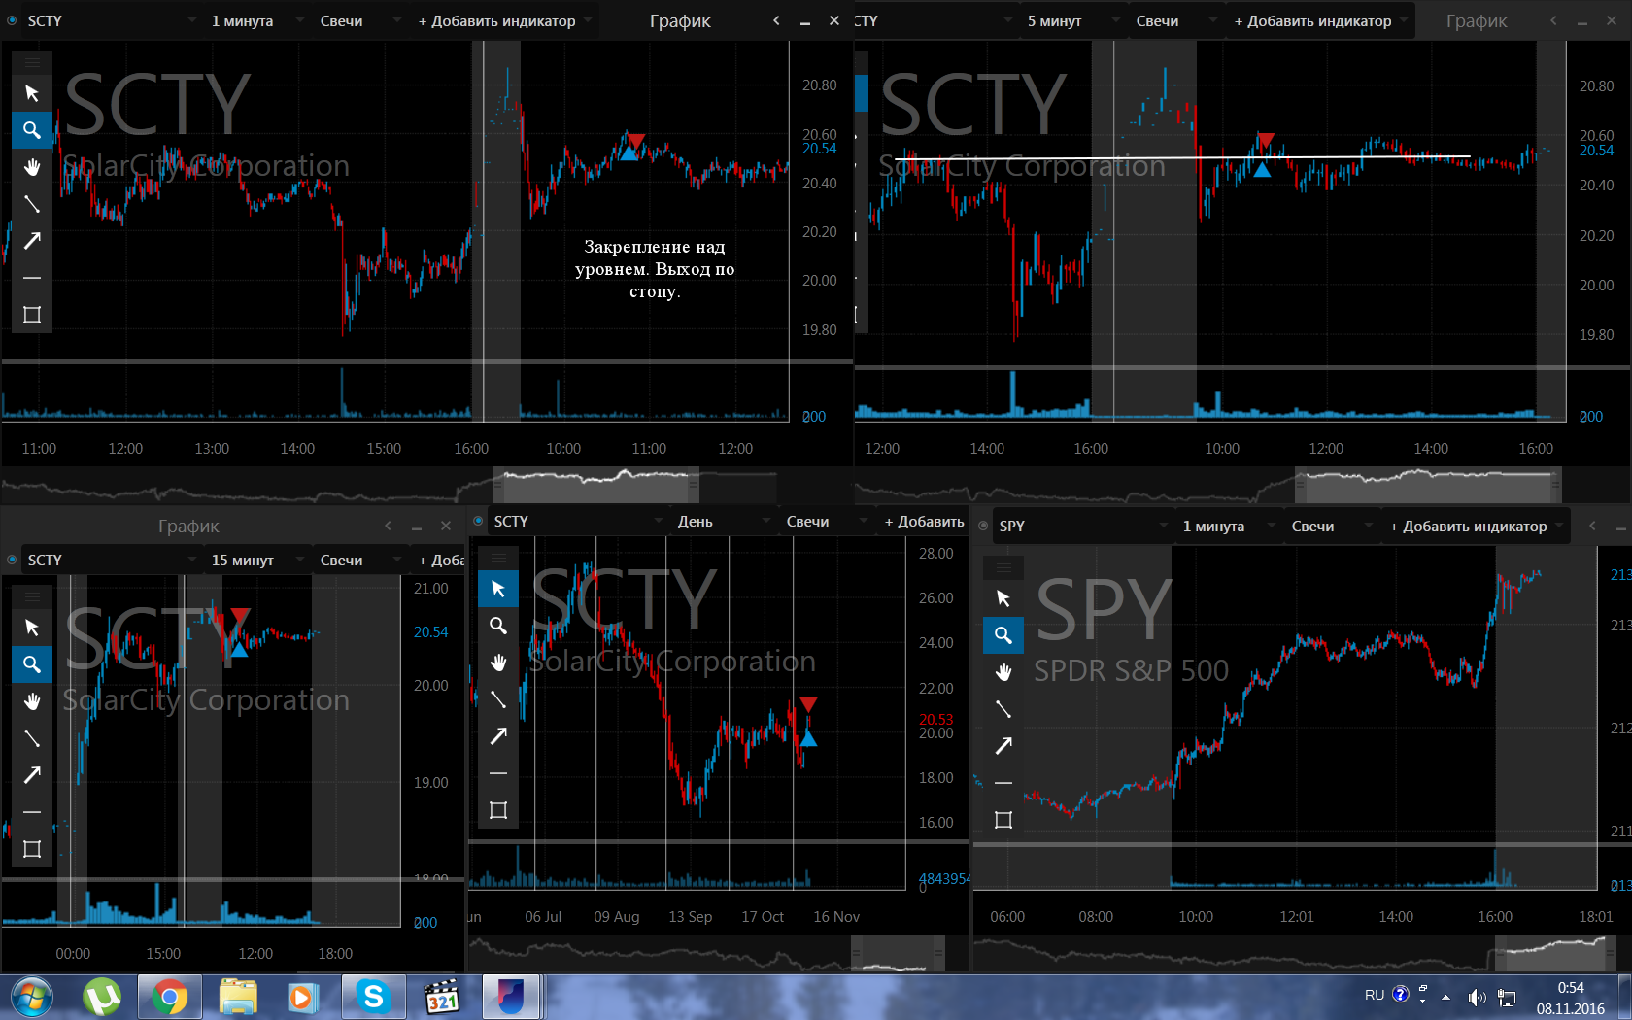This screenshot has width=1632, height=1020.
Task: Pick the arrow drawing tool in the SPY chart
Action: tap(1003, 746)
